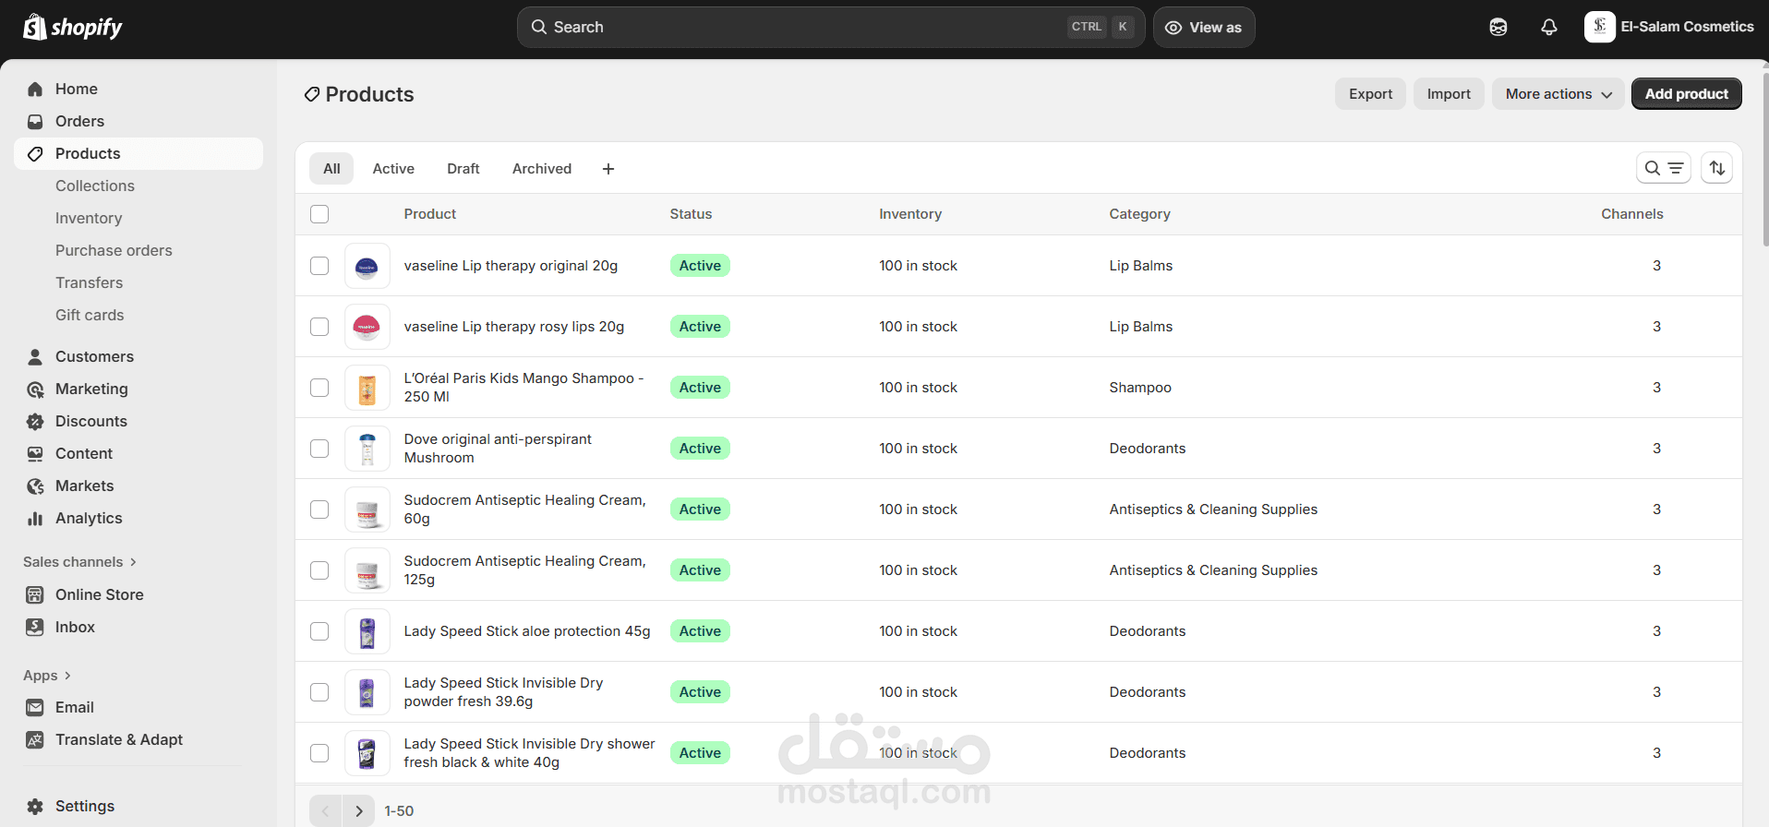Click the Content image icon
The width and height of the screenshot is (1769, 827).
35,453
